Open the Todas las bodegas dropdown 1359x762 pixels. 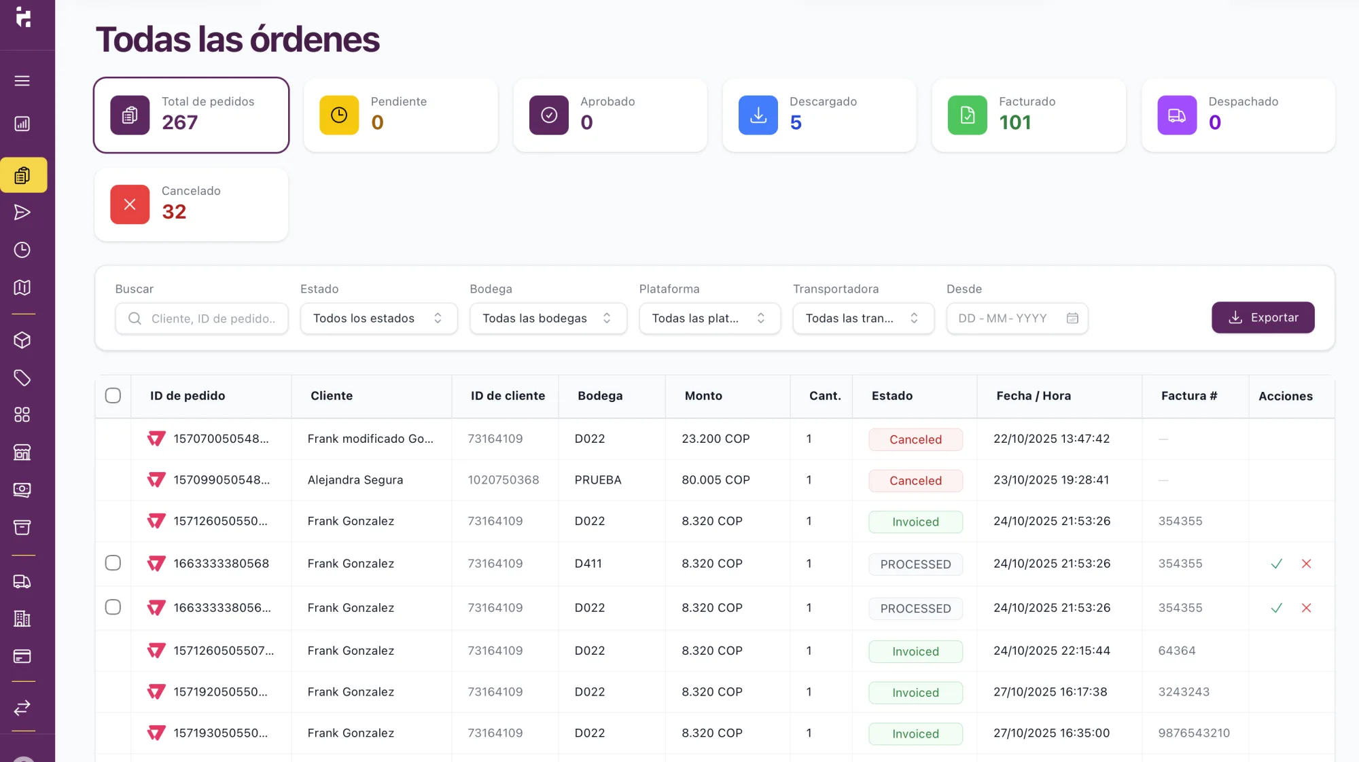[x=548, y=319]
